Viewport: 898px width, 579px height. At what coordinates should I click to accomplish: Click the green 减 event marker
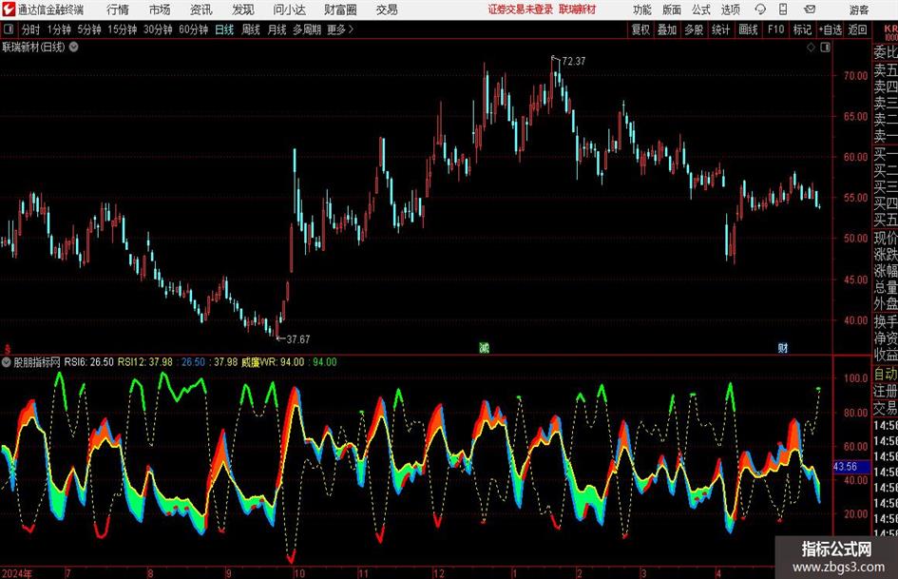[x=484, y=347]
